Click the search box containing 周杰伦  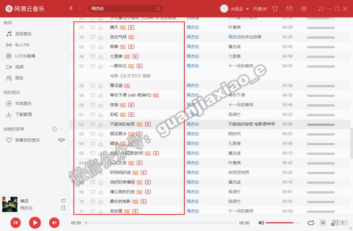[x=124, y=8]
